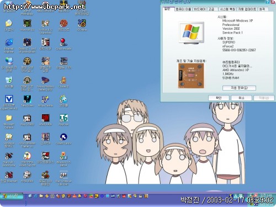This screenshot has height=207, width=276.
Task: Open the Recycle Bin icon
Action: [x=9, y=81]
